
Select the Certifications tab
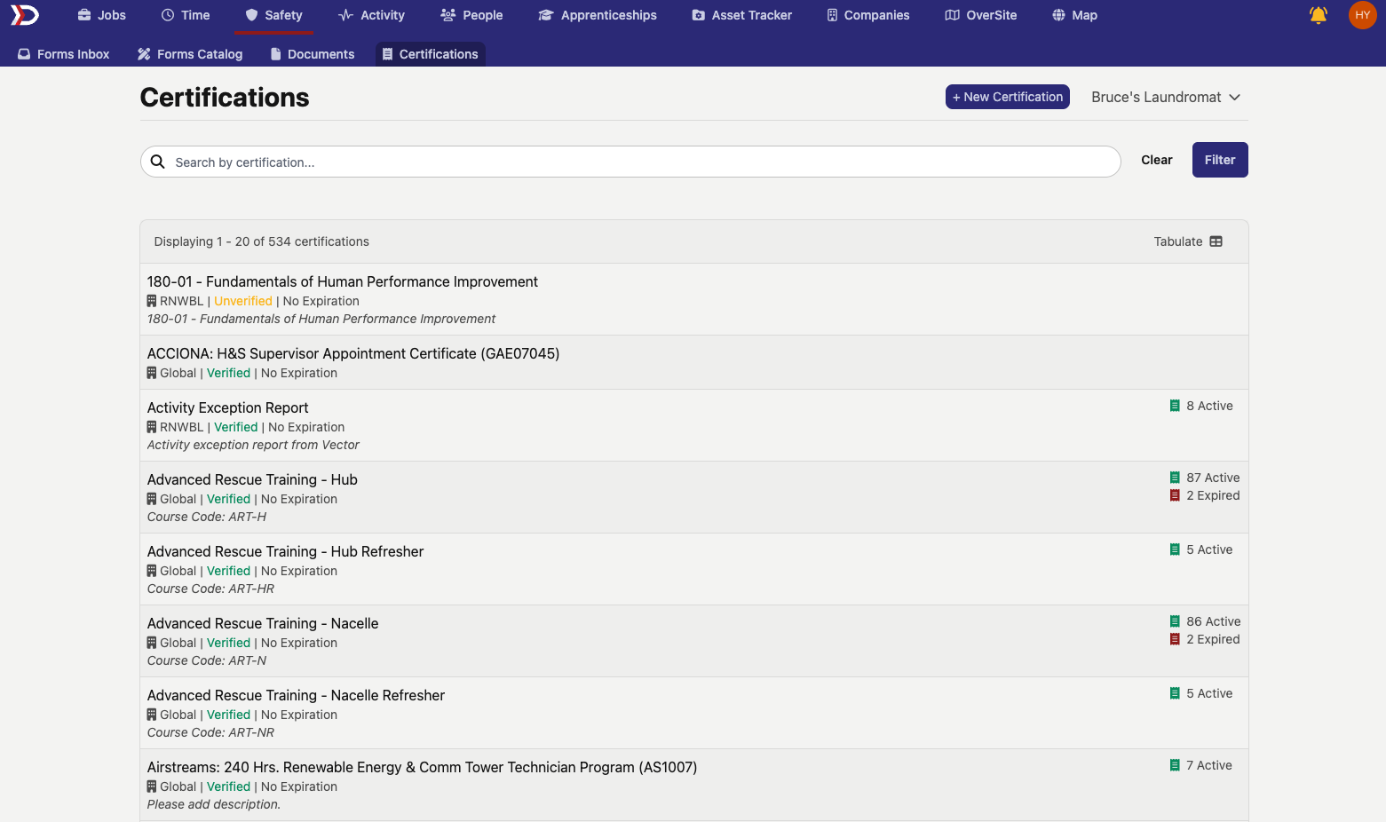pos(430,54)
